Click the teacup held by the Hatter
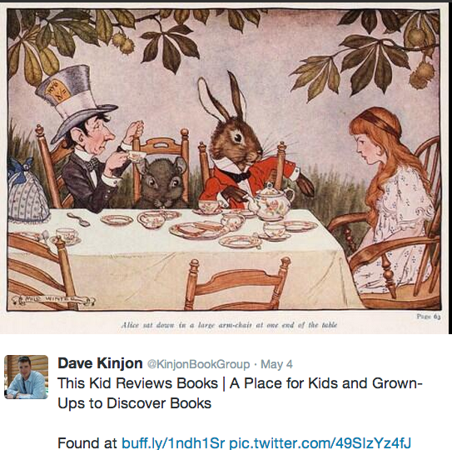Viewport: 452px width, 450px height. pyautogui.click(x=135, y=156)
